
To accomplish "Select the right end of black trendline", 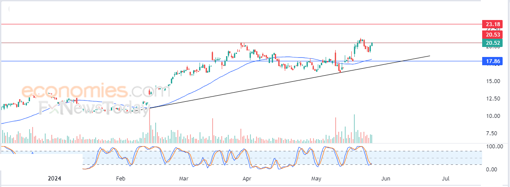I will 430,56.
